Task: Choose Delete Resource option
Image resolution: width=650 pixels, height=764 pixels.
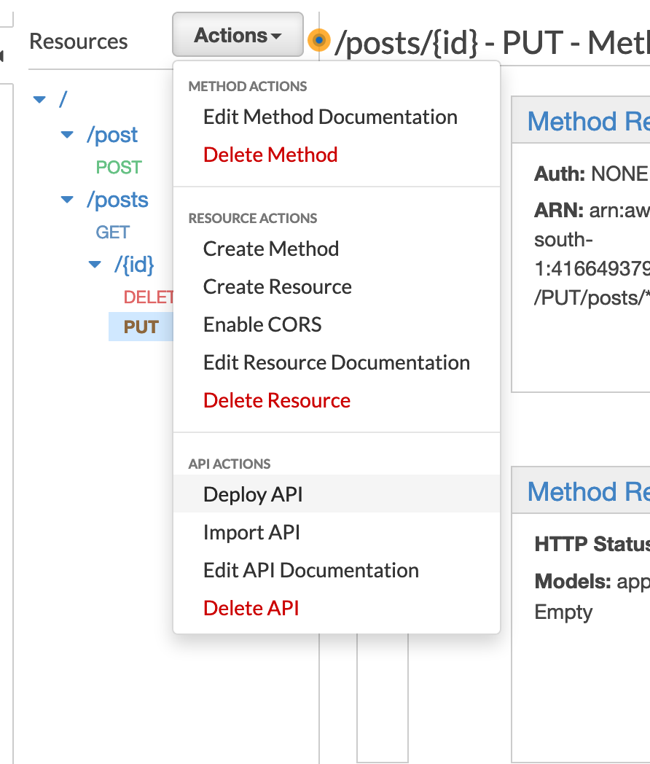Action: [277, 400]
